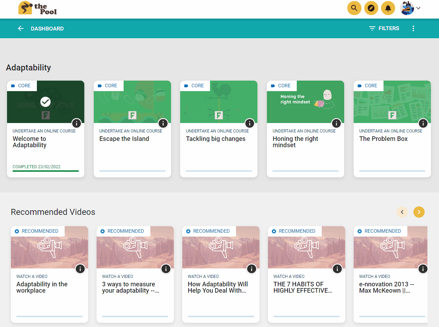Click the back arrow next to Dashboard
439x327 pixels.
pos(21,28)
